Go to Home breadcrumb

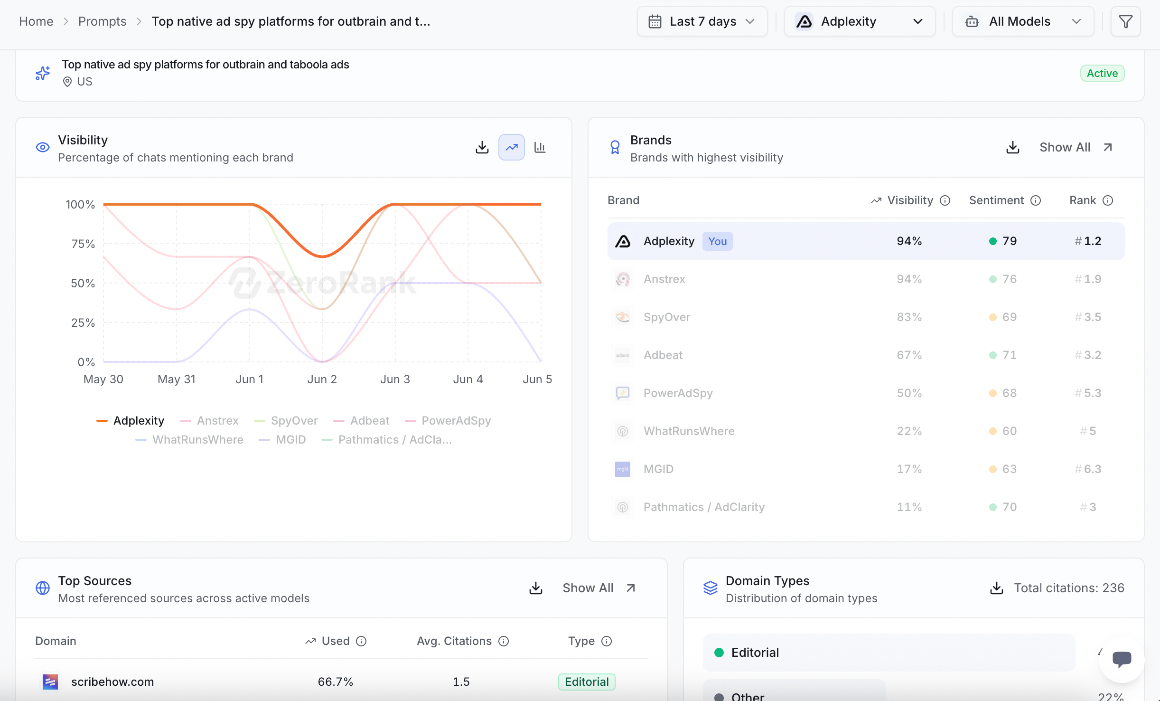pos(36,21)
